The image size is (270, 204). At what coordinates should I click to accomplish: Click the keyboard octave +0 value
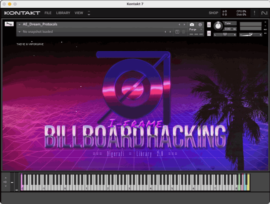5,182
